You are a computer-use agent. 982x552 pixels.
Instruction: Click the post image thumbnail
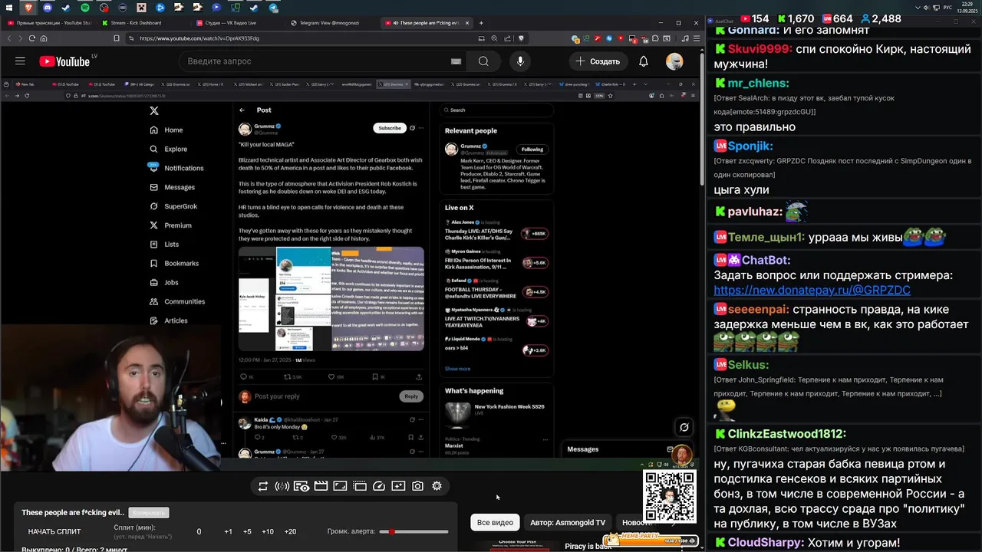[331, 298]
